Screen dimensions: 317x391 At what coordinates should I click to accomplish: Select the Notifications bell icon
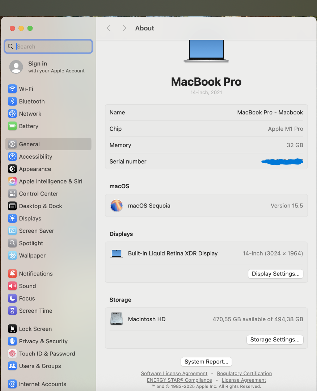(x=12, y=274)
